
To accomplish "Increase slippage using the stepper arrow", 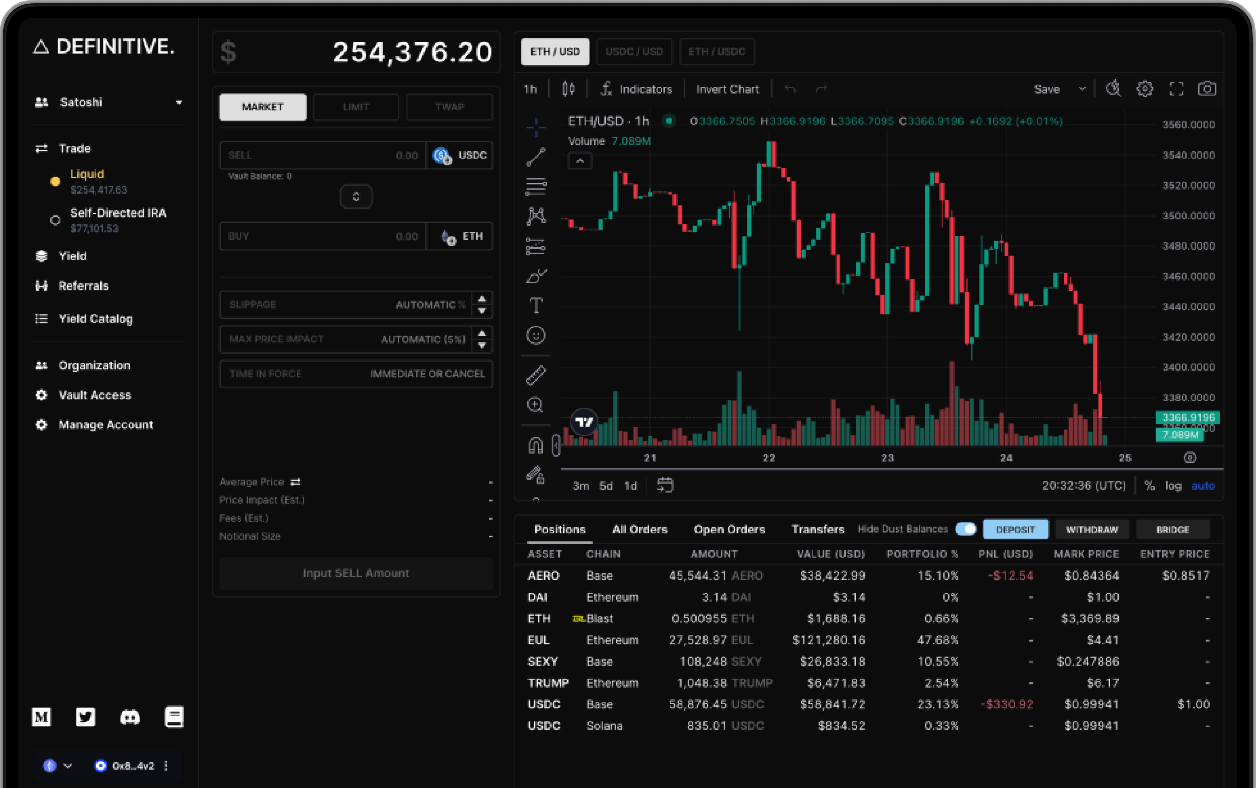I will point(482,299).
